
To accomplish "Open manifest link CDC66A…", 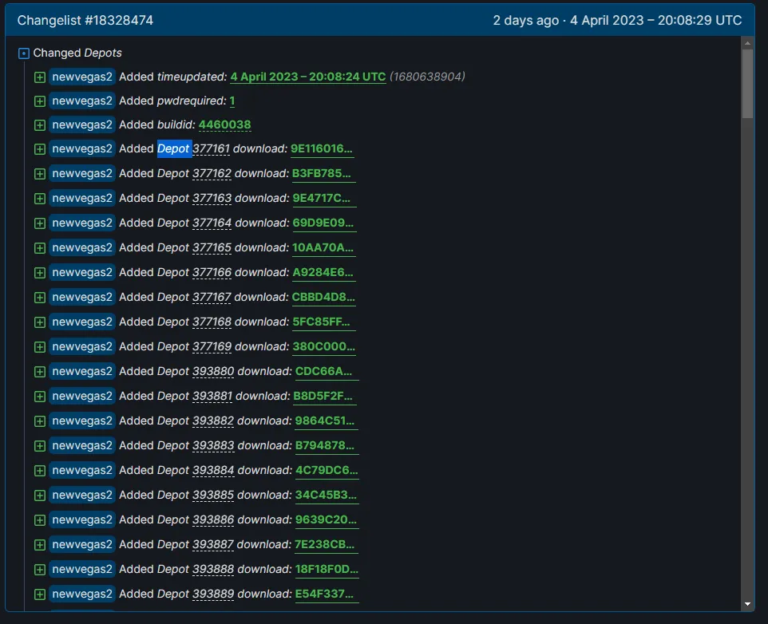I will tap(327, 372).
